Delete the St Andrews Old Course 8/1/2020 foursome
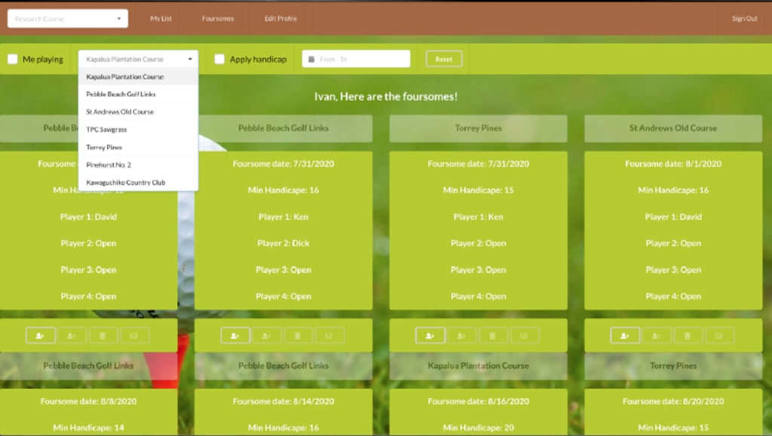The image size is (772, 436). [688, 336]
